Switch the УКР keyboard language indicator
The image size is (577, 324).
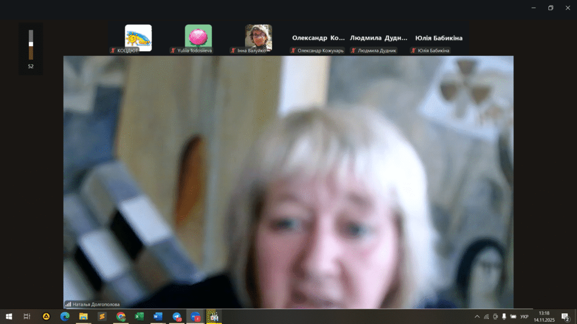pyautogui.click(x=524, y=317)
